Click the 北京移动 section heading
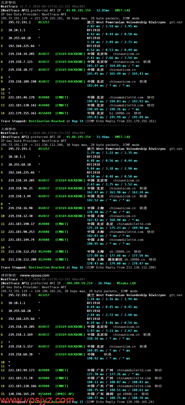The image size is (185, 405). [x=9, y=3]
